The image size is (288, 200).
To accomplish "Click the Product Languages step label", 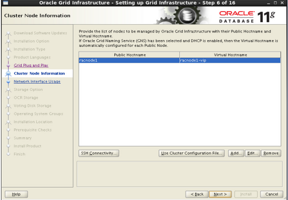I will [32, 57].
